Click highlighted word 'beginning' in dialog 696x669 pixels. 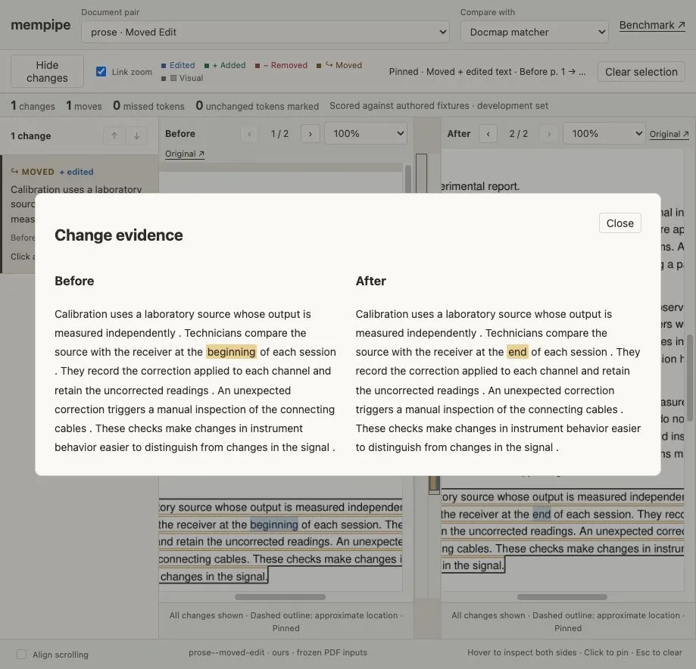231,352
